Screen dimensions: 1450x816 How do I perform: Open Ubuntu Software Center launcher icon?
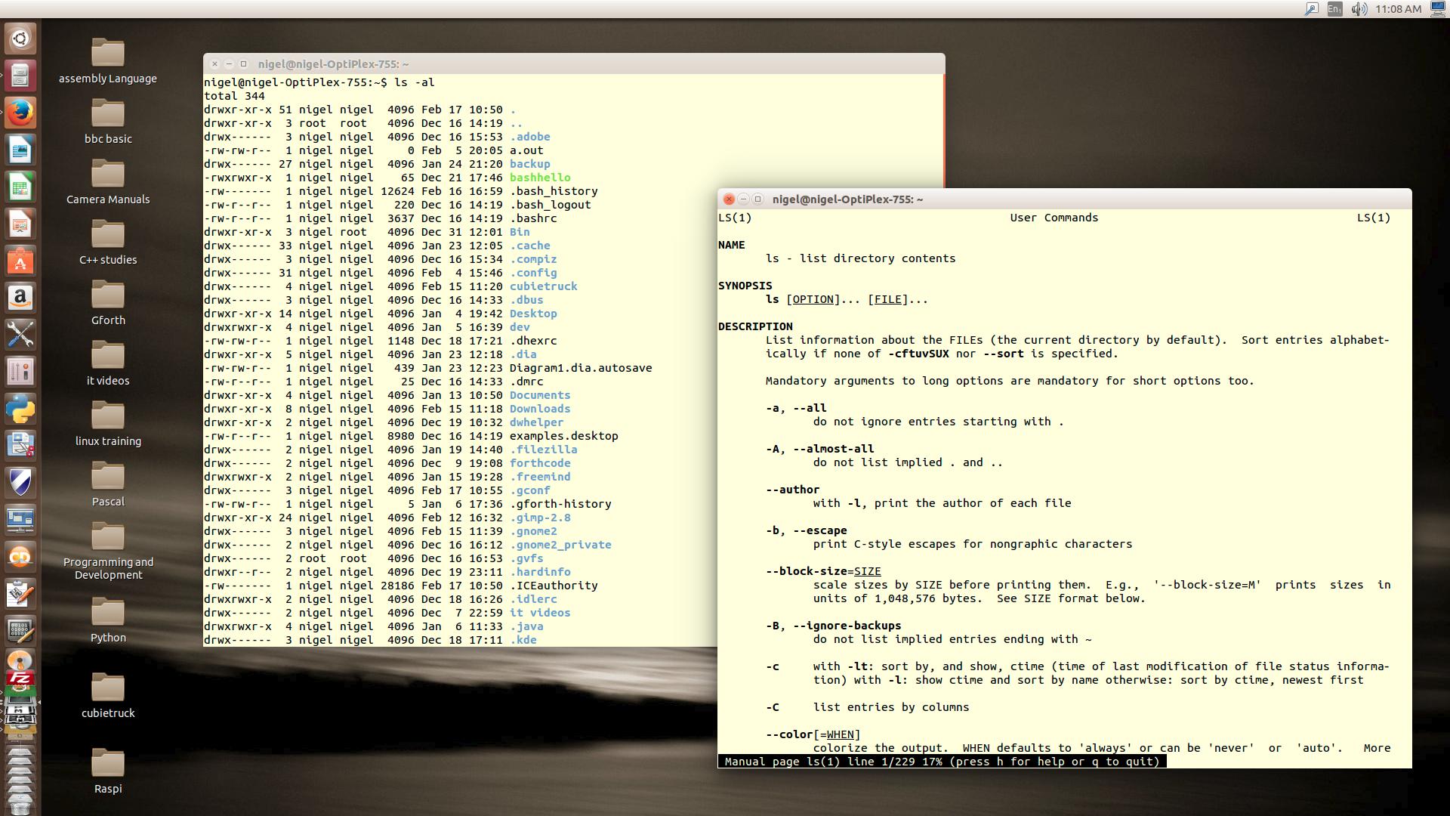point(20,261)
